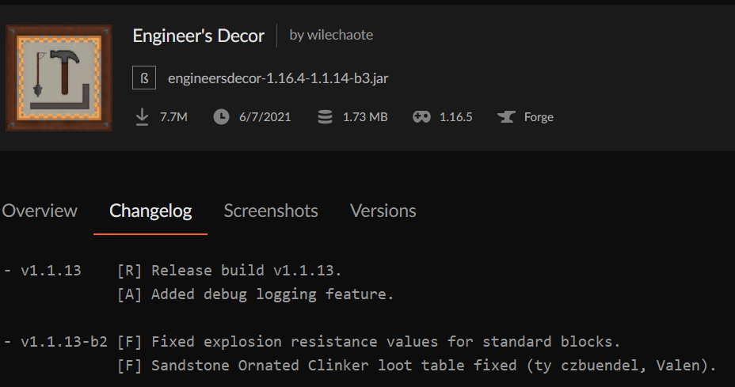Screen dimensions: 735x387
Task: Click the Engineer's Decor title
Action: click(199, 36)
